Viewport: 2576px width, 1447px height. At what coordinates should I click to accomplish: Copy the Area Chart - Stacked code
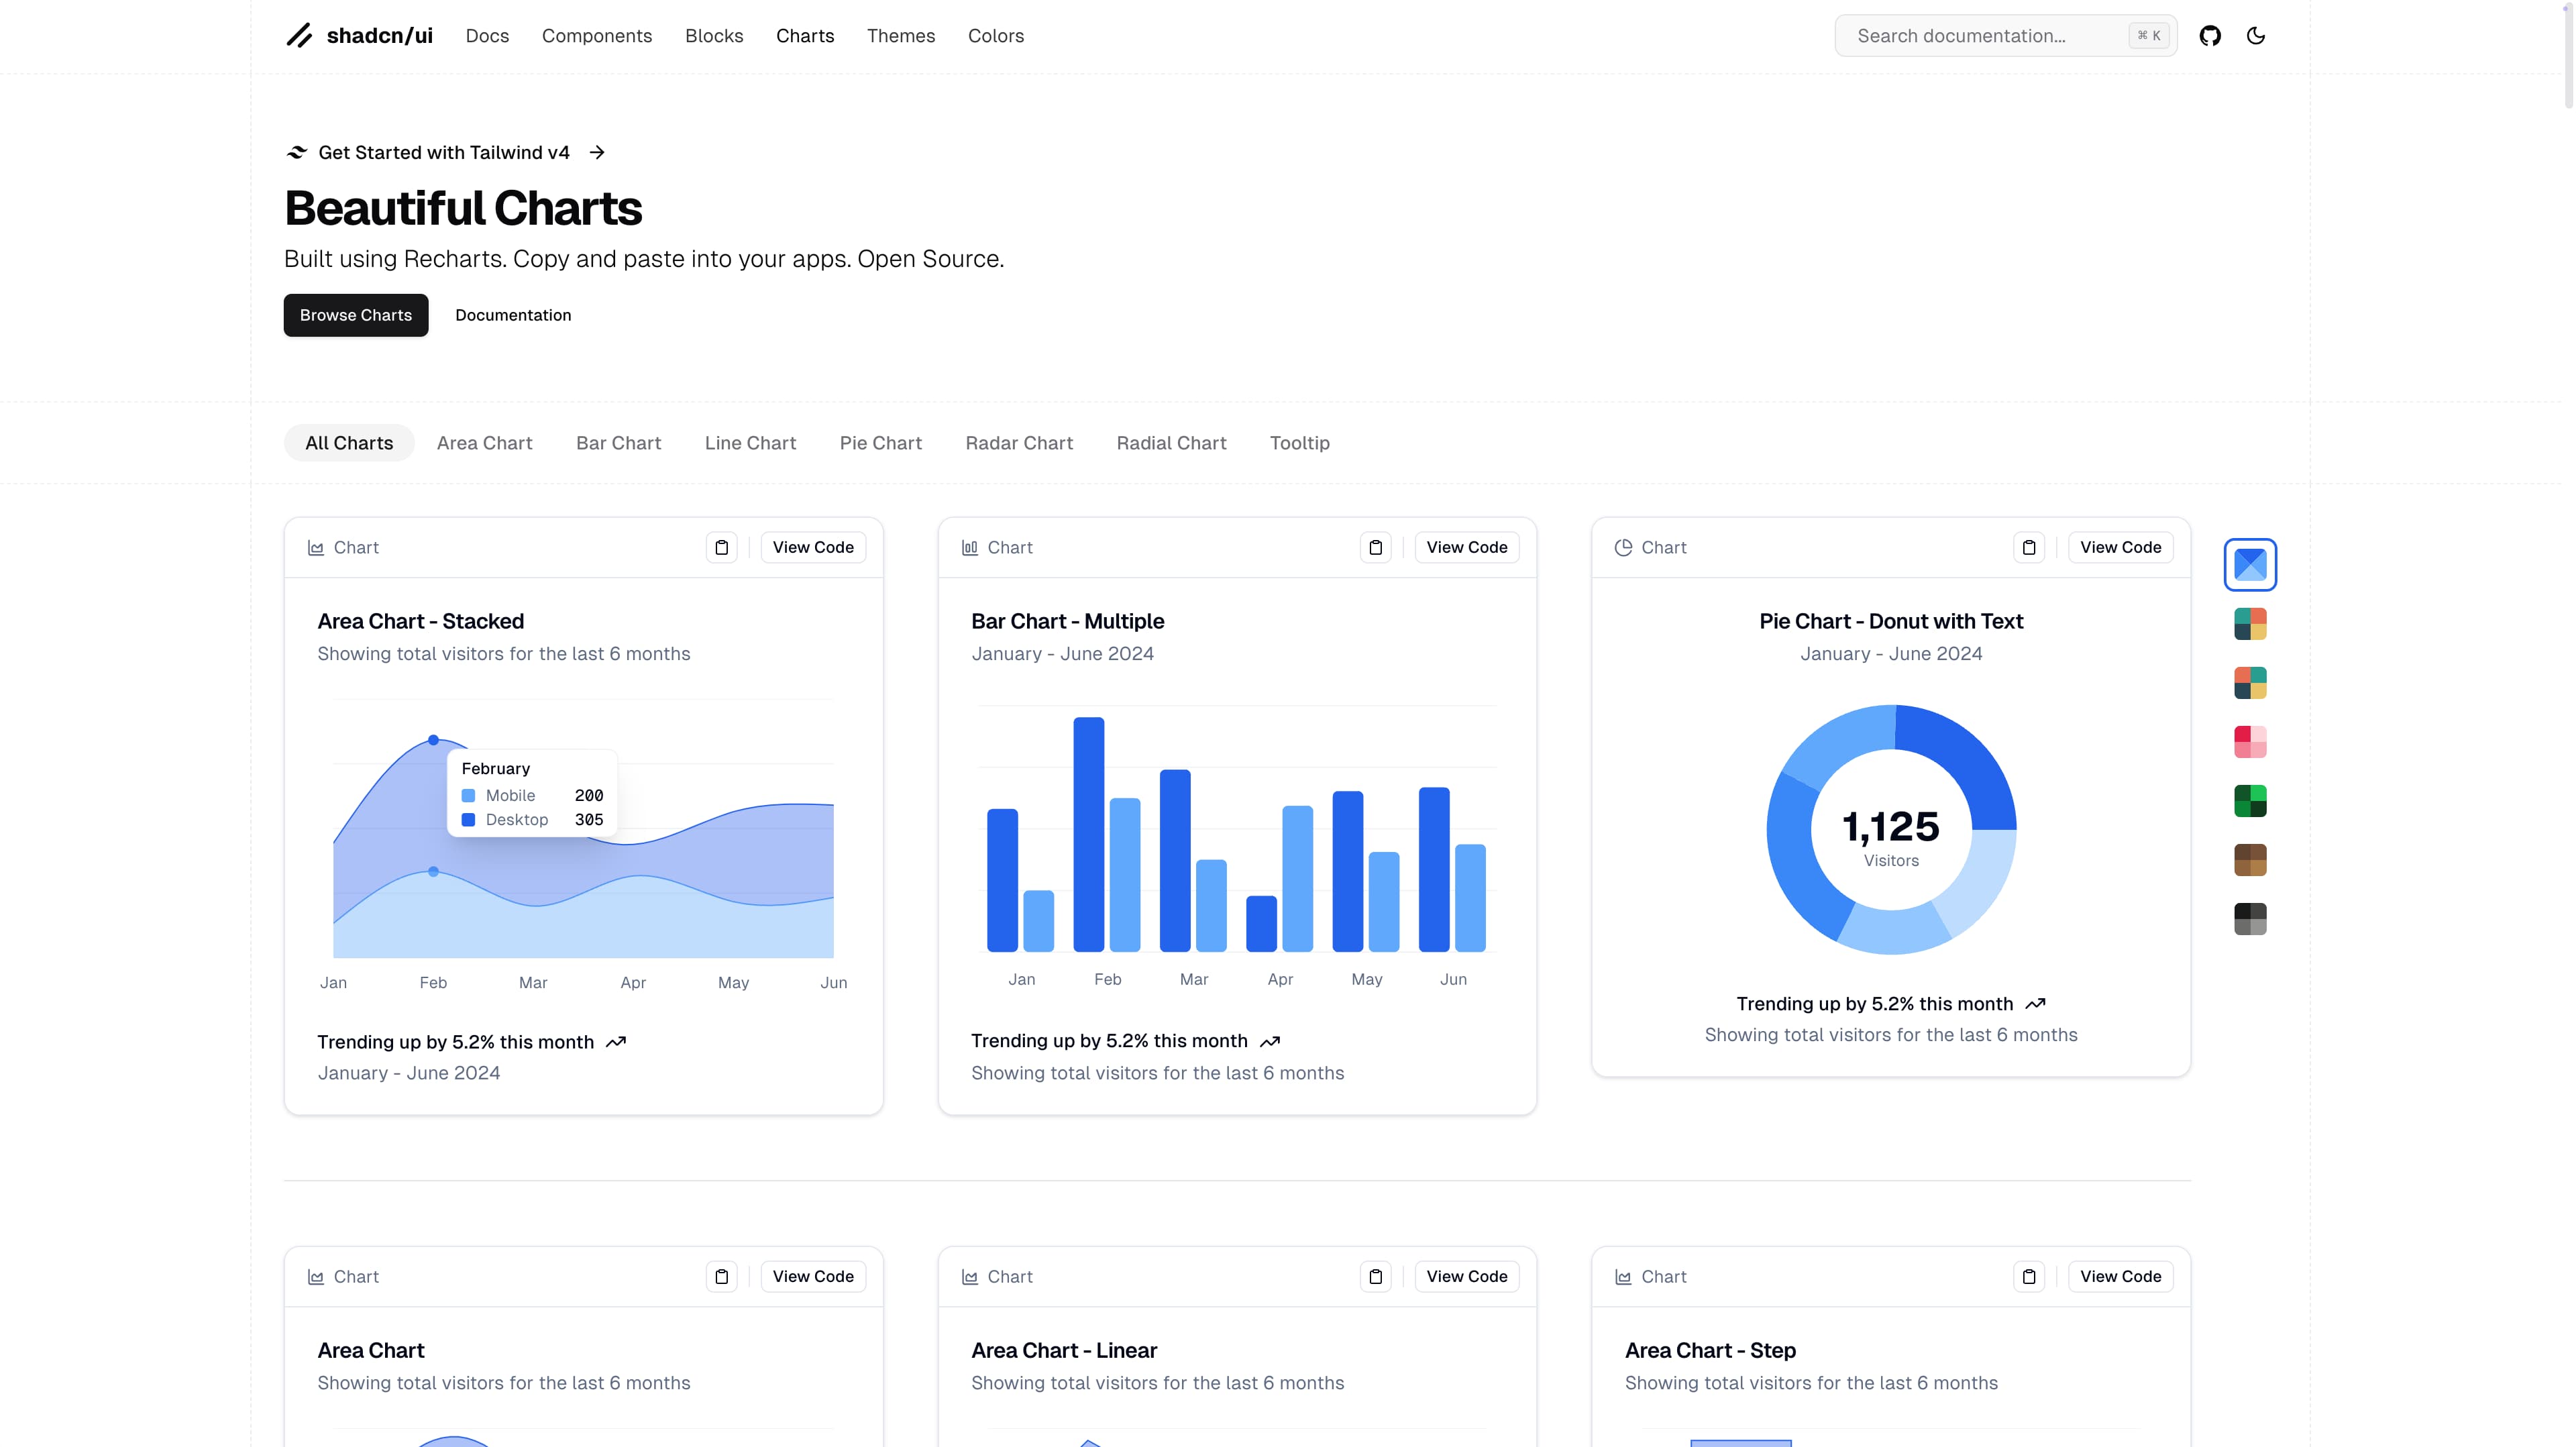[x=722, y=547]
